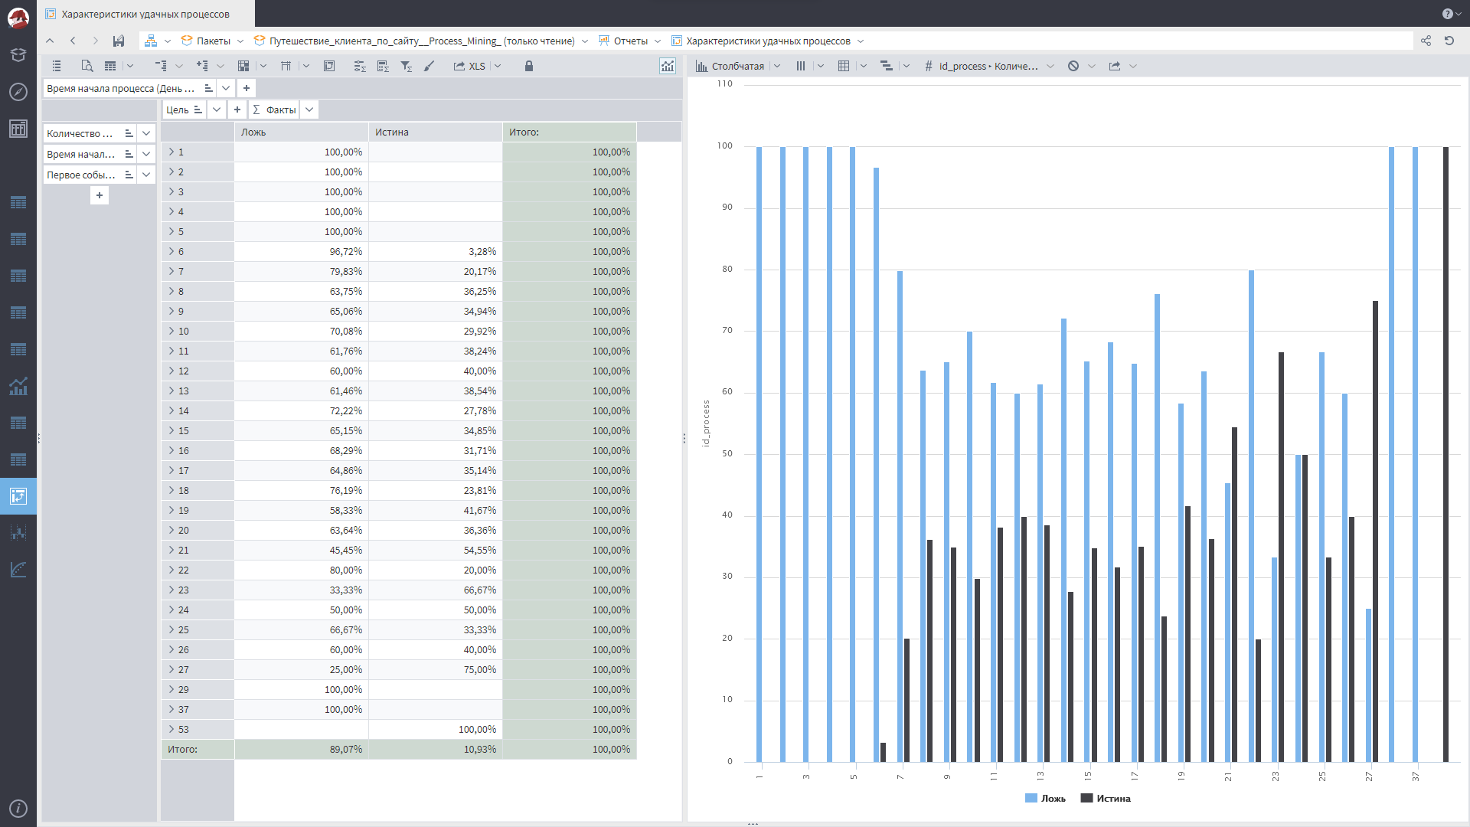Click the table layout icon in toolbar
The height and width of the screenshot is (827, 1470).
pos(110,66)
